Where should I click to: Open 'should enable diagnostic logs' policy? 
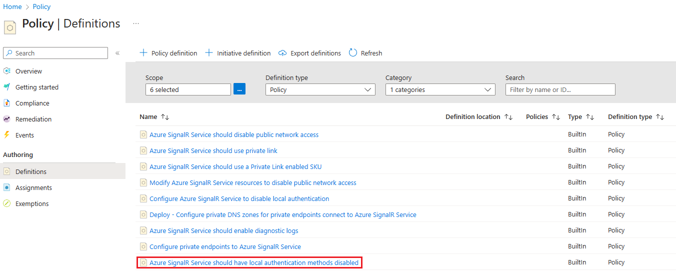[x=224, y=230]
